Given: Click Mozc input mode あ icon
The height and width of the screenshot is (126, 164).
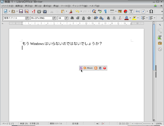Looking at the screenshot, I should point(96,68).
